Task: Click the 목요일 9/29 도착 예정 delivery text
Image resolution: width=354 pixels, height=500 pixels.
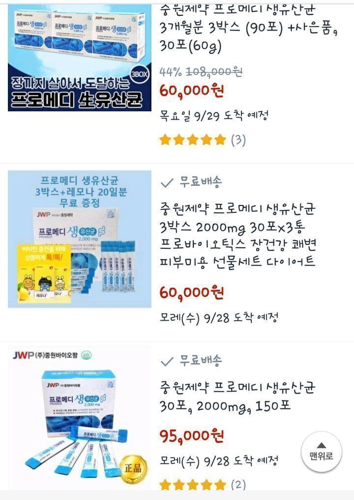Action: (x=214, y=115)
